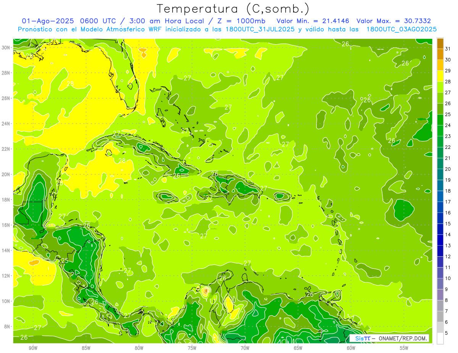458x353 pixels.
Task: Pick the dark blue legend swatch between 13 and 14
Action: [x=440, y=240]
